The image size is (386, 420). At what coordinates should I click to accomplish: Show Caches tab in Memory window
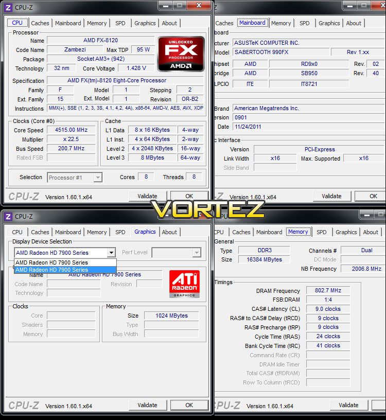(241, 232)
